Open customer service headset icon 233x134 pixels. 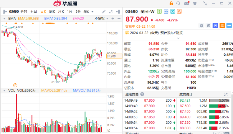coord(178,3)
